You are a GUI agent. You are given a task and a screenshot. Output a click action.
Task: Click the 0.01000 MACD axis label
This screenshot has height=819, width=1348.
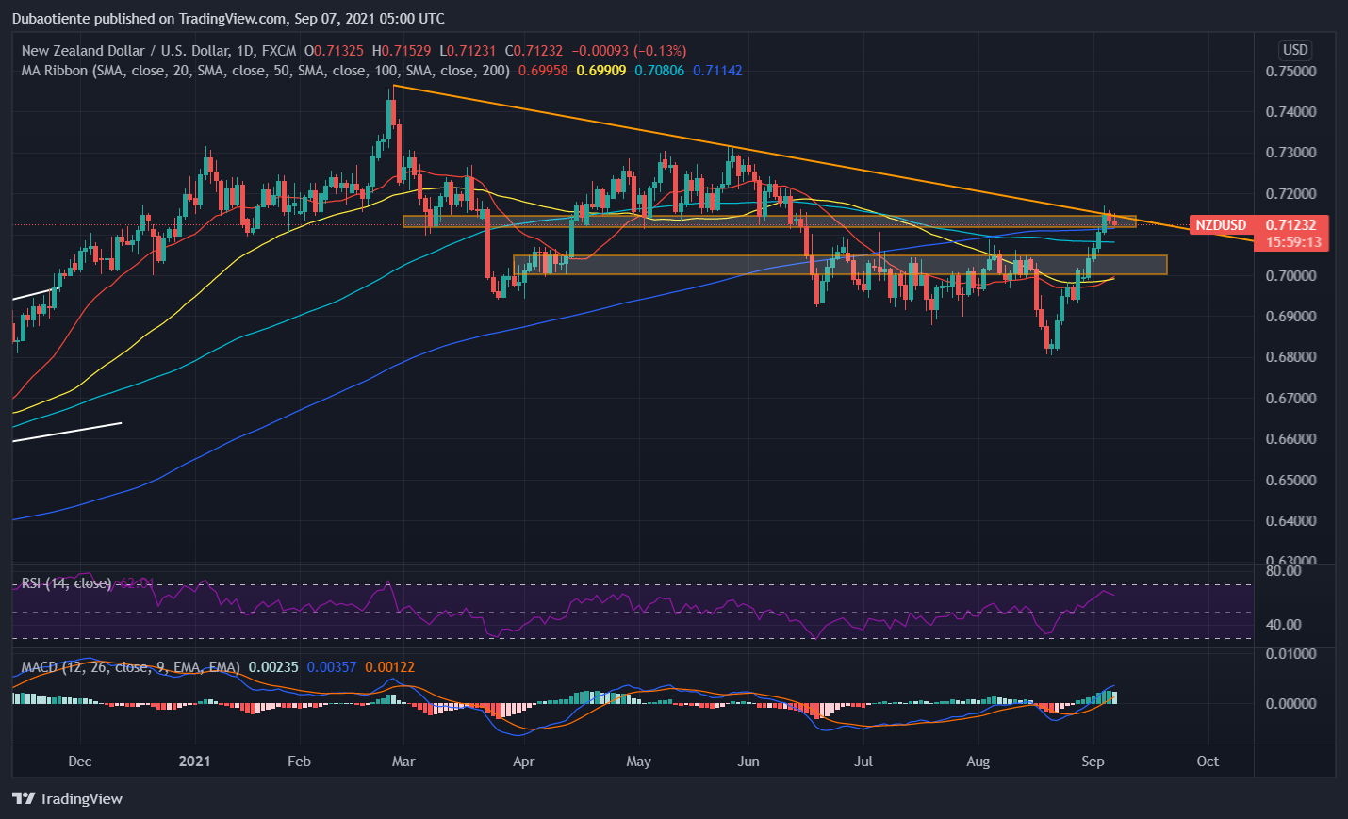point(1291,654)
